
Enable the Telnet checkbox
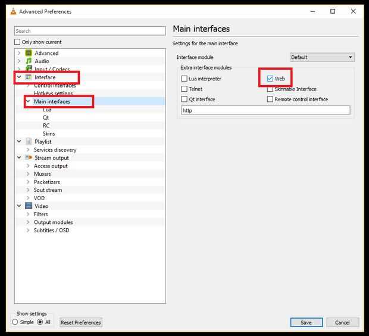[x=185, y=89]
